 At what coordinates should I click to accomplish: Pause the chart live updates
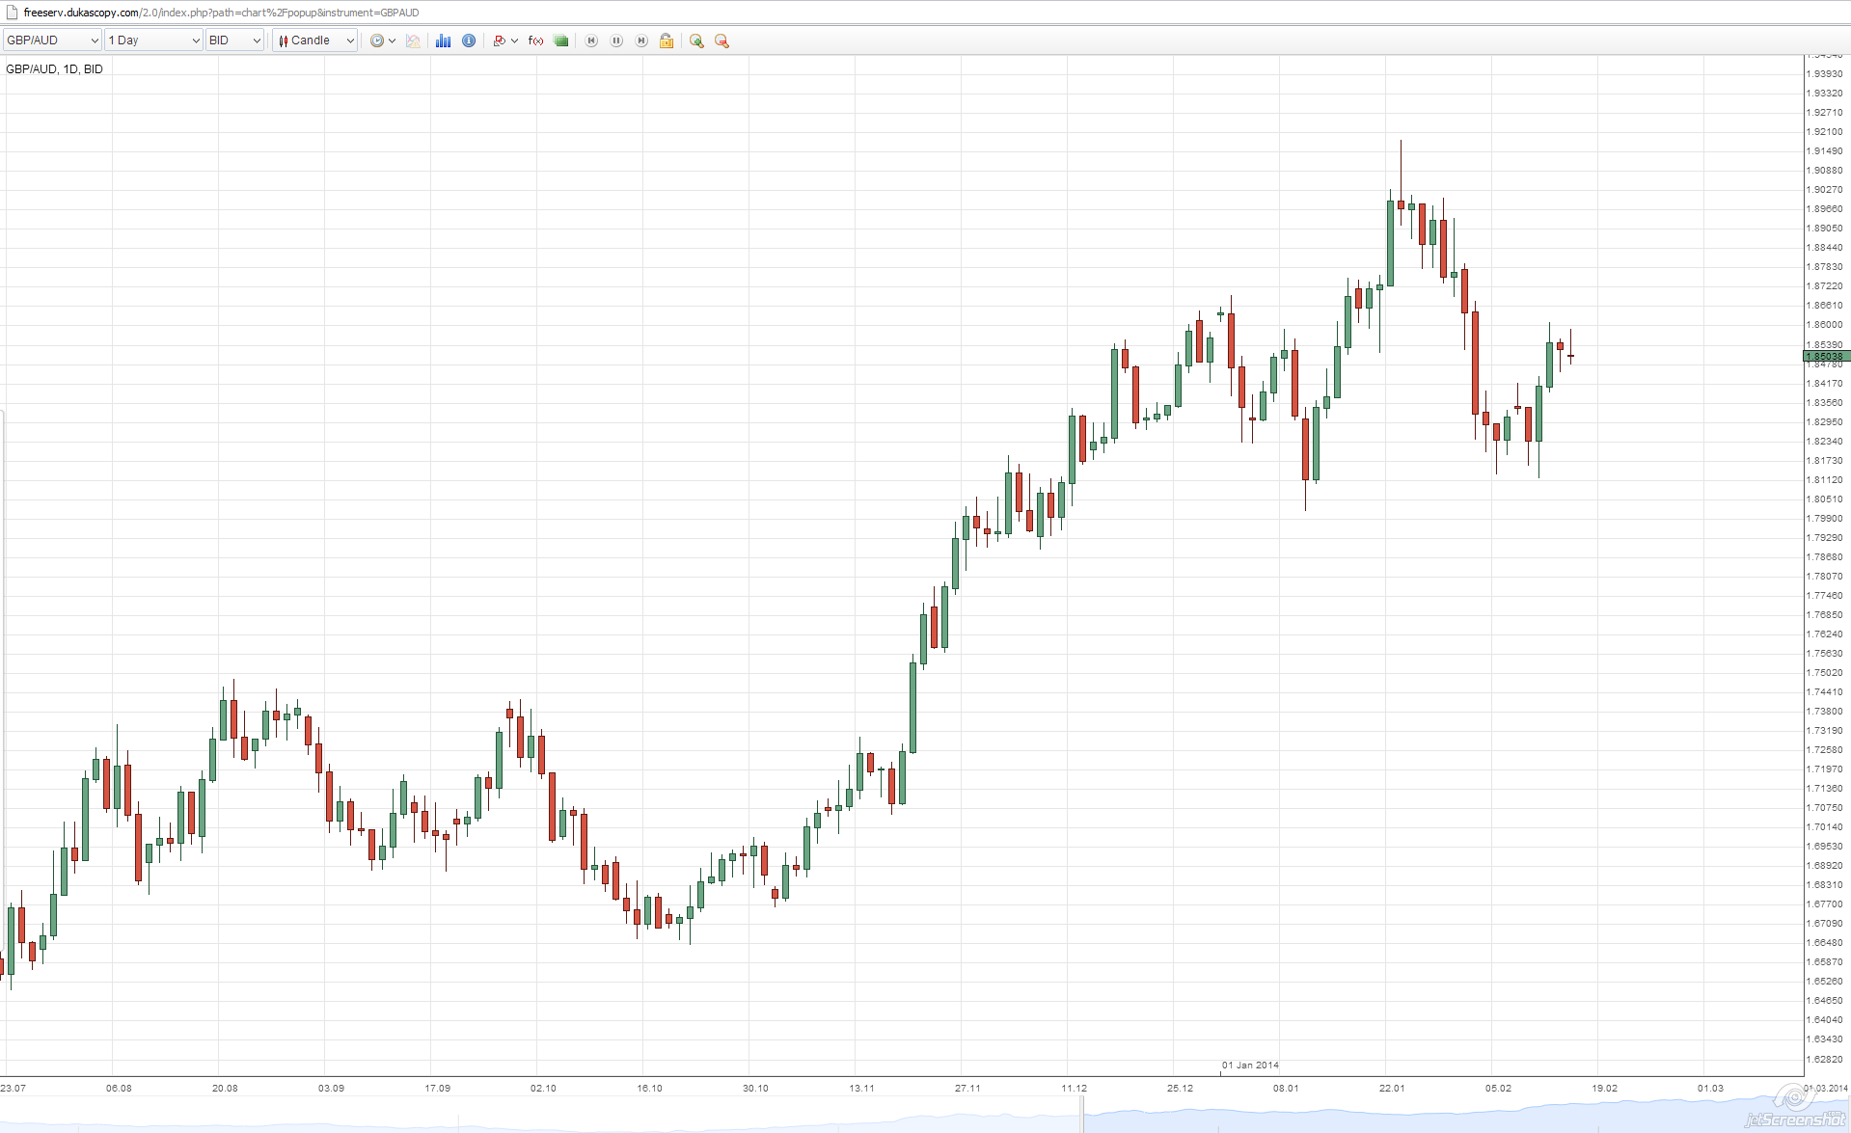616,40
